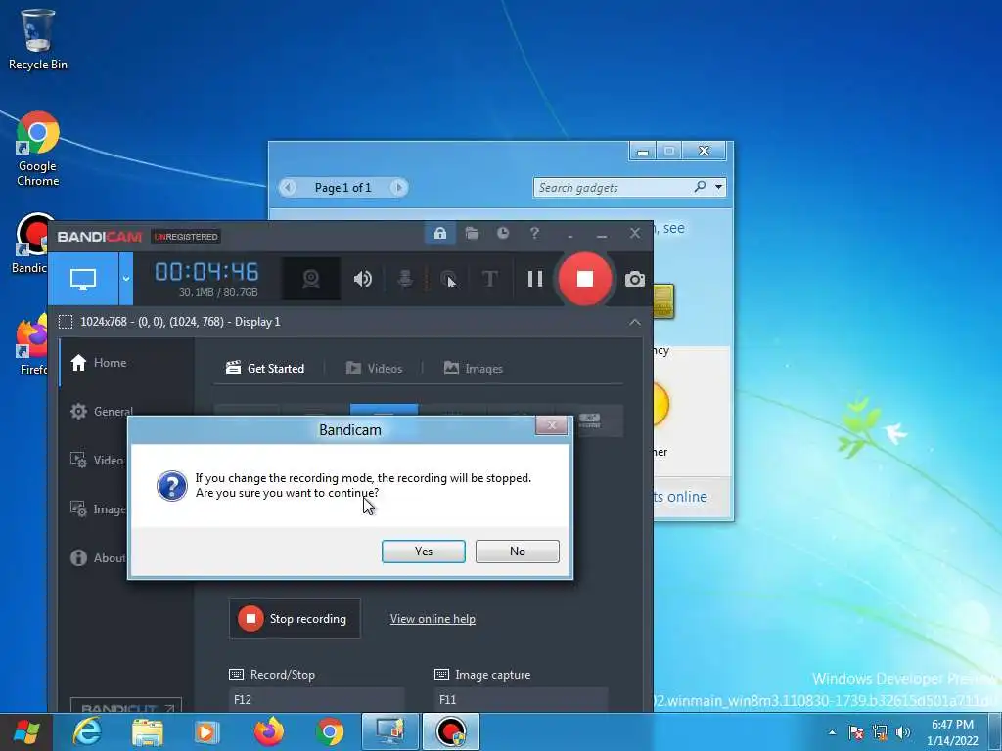Open the output folder icon in Bandicam
1002x751 pixels.
pyautogui.click(x=472, y=233)
